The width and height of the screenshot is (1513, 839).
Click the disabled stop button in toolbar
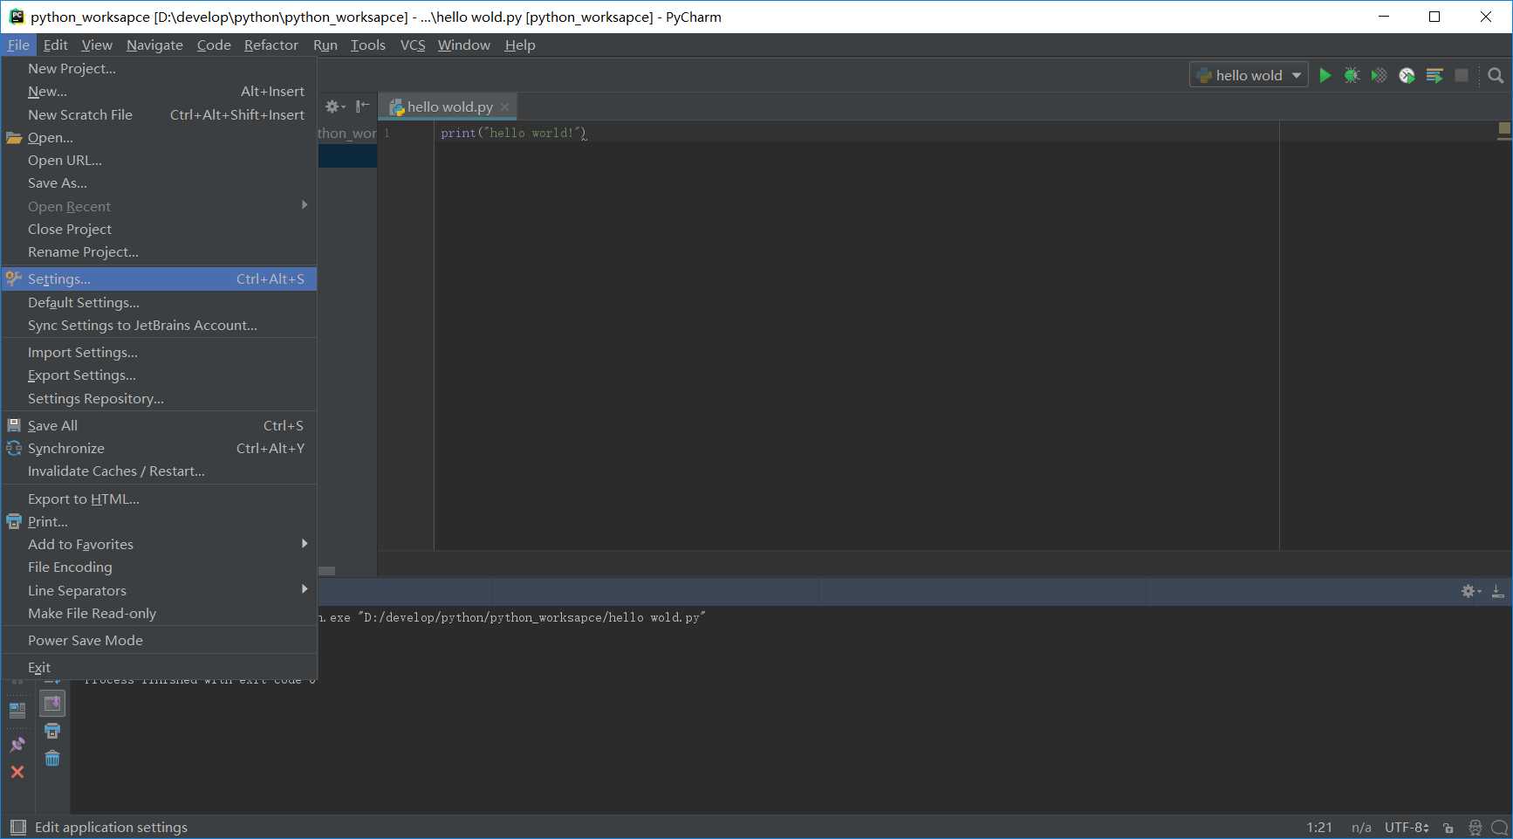pyautogui.click(x=1462, y=75)
